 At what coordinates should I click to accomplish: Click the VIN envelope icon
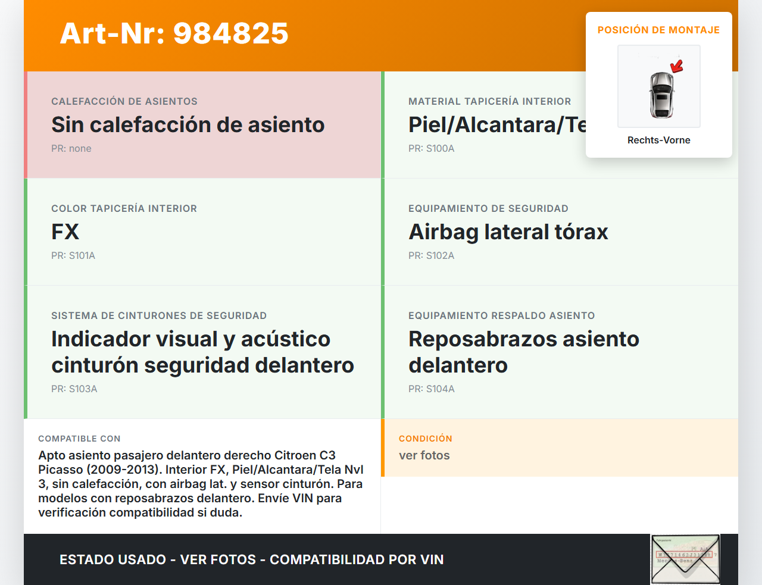tap(685, 559)
